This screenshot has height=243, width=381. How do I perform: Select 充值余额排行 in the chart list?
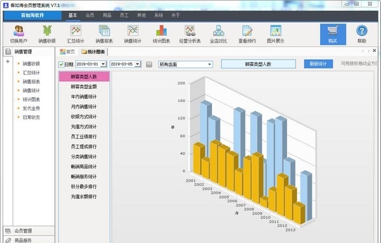[x=84, y=197]
